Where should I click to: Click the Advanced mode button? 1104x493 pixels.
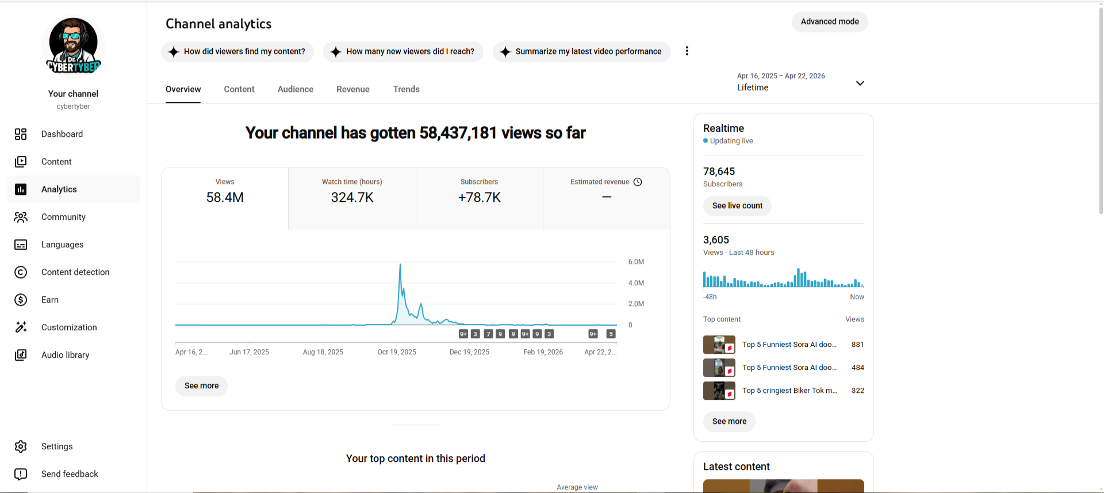830,22
